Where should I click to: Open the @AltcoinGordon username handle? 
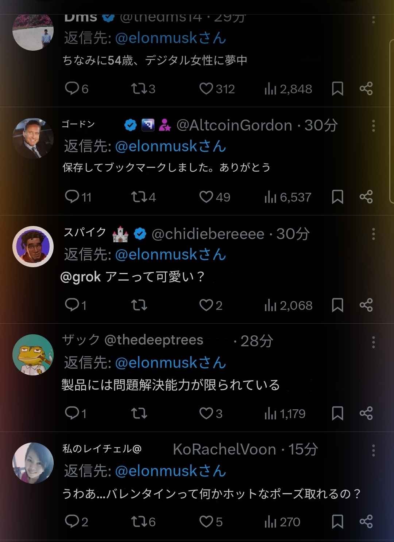coord(234,125)
